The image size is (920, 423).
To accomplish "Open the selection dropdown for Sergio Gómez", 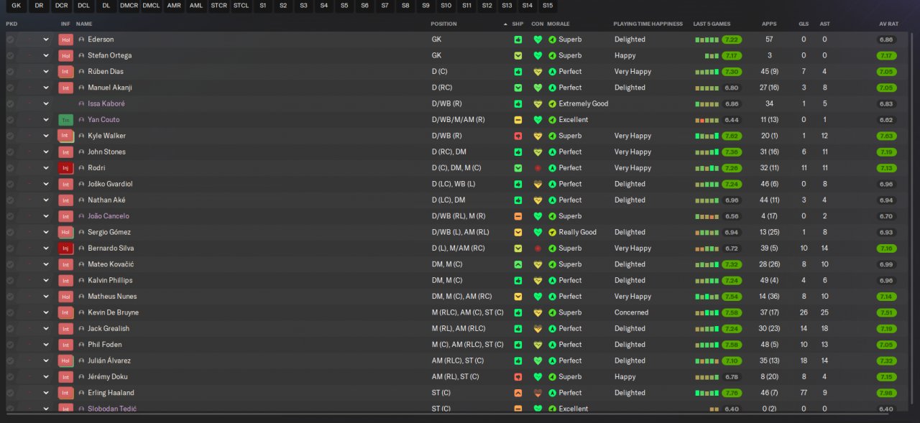I will (x=46, y=232).
